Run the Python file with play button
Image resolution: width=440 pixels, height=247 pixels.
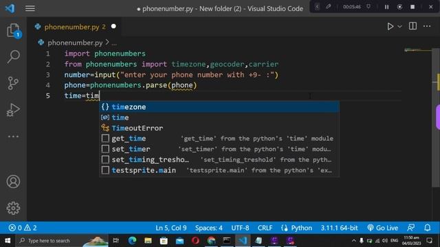coord(390,26)
